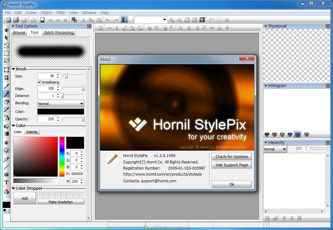Select the color wheel tool in toolbox
333x230 pixels.
tap(6, 192)
